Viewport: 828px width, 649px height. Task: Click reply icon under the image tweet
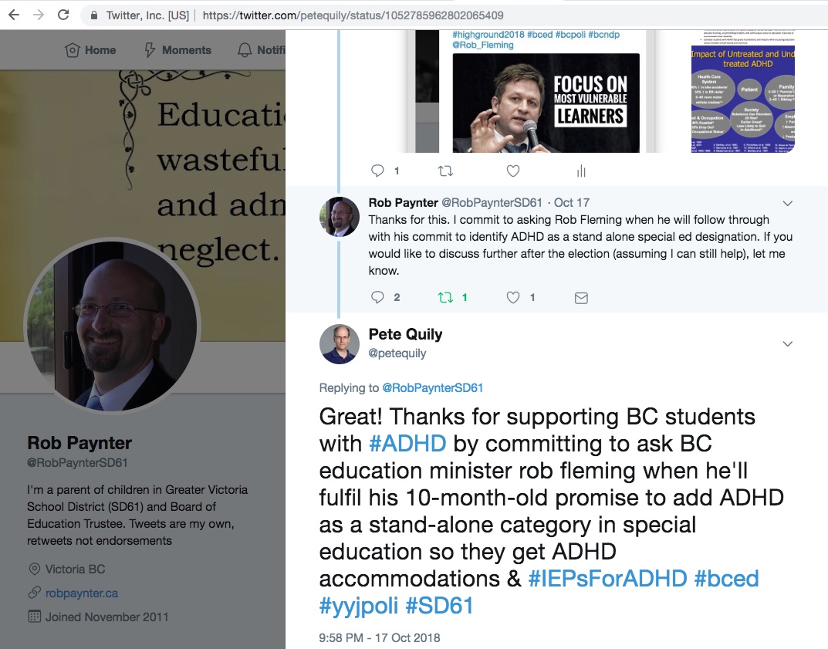click(377, 171)
